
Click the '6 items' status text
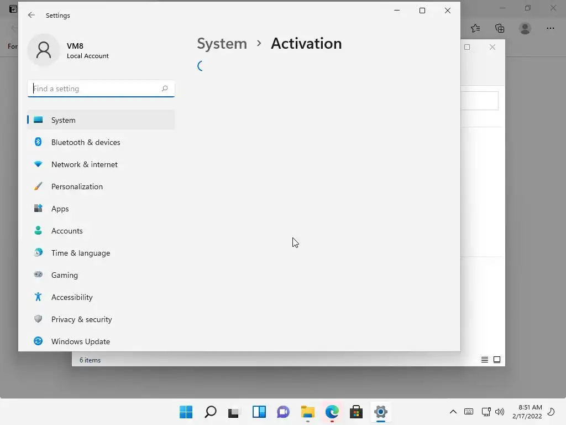coord(90,360)
